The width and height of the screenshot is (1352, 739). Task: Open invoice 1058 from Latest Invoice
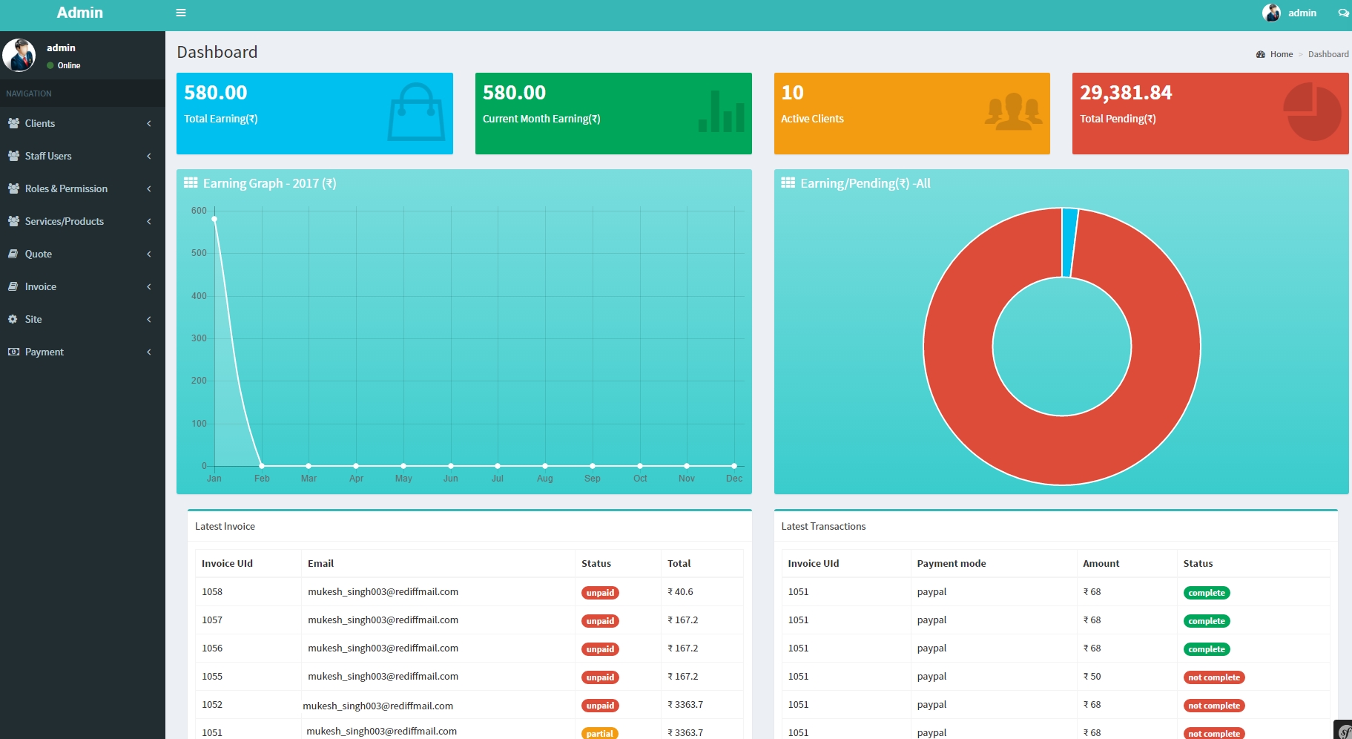211,591
